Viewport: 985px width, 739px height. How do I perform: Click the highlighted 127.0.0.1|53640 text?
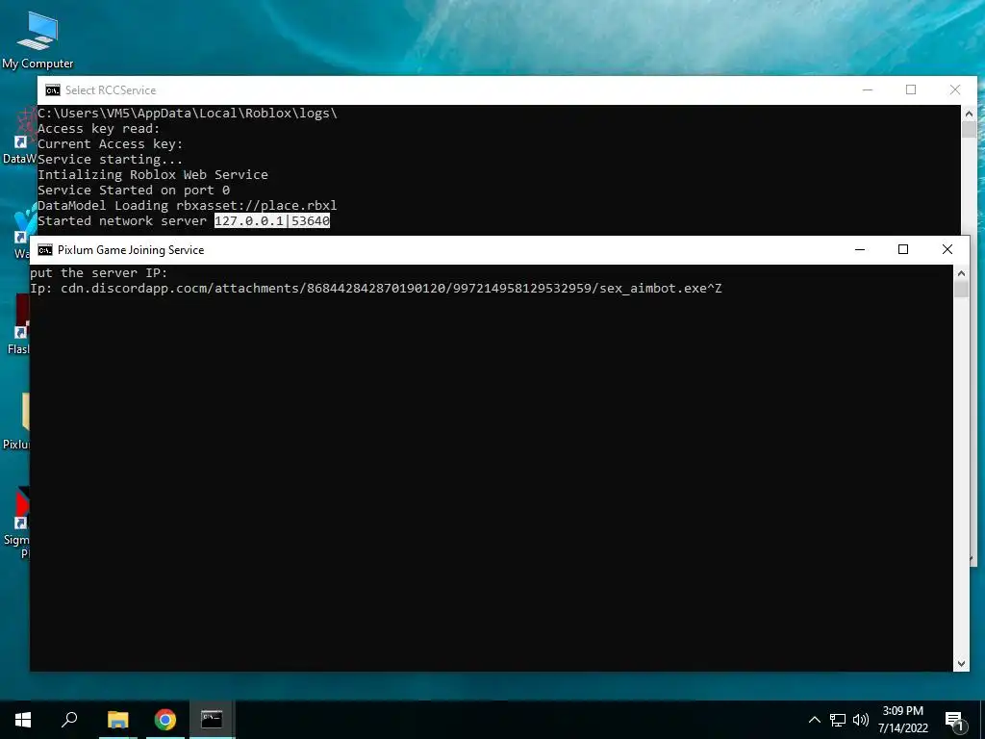tap(272, 221)
